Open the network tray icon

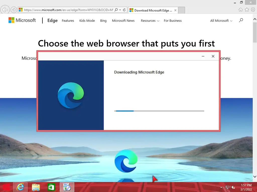click(227, 187)
